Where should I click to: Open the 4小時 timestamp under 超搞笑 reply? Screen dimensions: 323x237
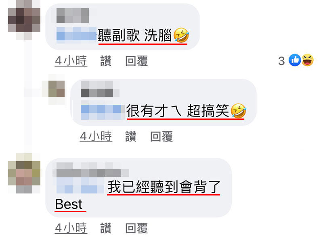click(96, 137)
